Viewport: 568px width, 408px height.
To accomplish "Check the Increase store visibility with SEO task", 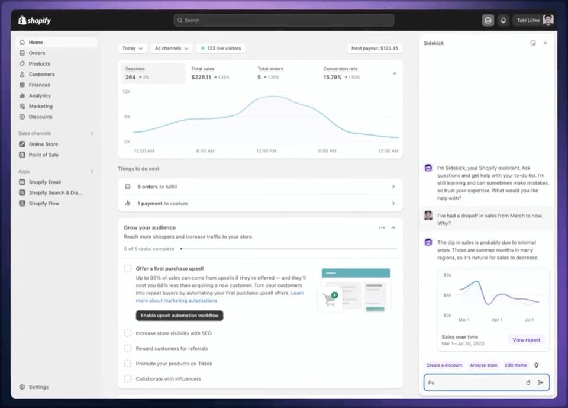I will (127, 333).
